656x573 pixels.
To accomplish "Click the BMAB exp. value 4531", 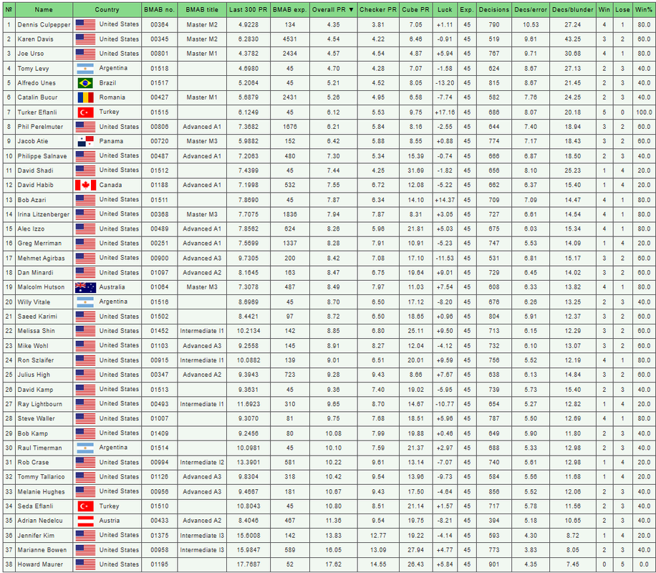I will [x=289, y=39].
